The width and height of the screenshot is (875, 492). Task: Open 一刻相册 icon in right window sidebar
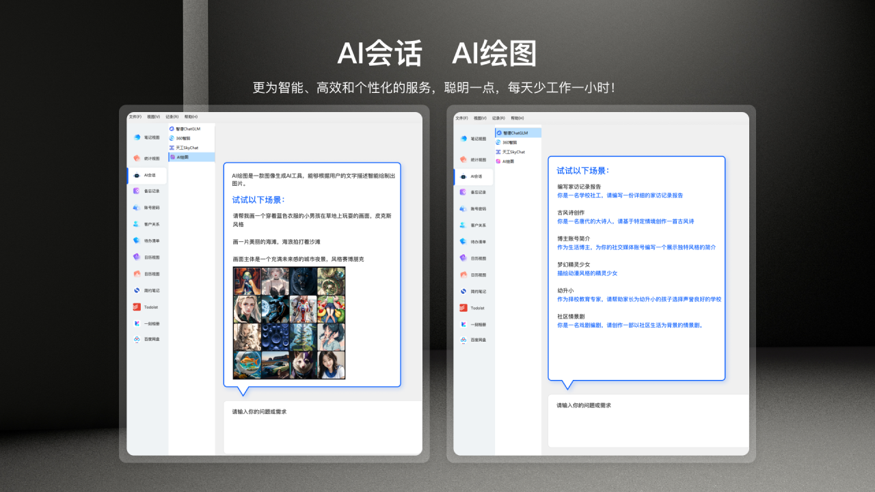pos(463,324)
